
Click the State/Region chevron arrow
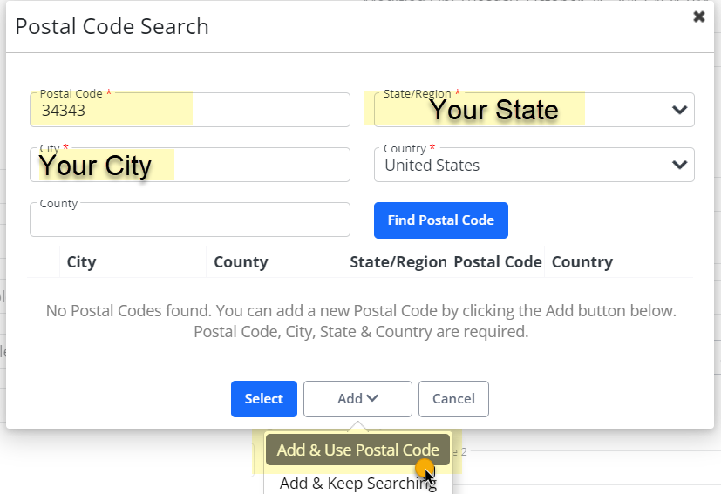(x=679, y=110)
